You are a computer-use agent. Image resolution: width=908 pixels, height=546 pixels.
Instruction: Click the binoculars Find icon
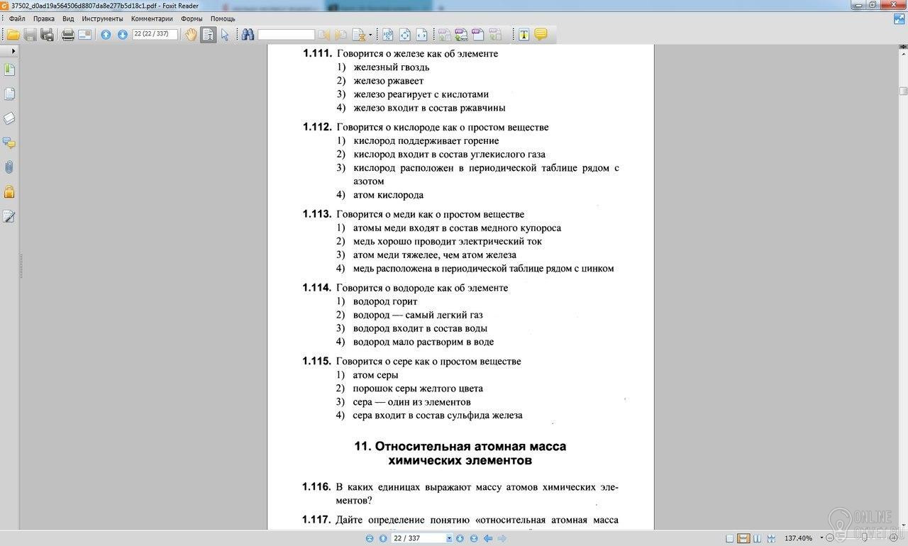point(248,35)
